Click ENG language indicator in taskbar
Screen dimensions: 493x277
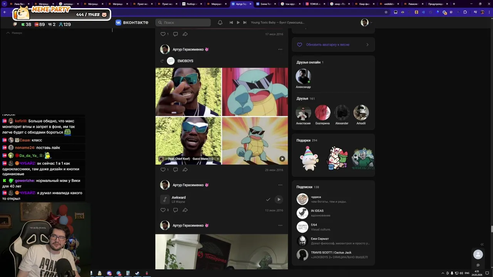click(467, 273)
